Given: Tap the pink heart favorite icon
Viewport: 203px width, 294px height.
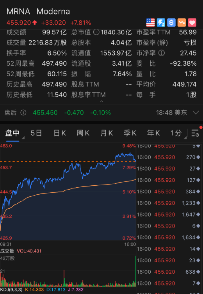Looking at the screenshot, I should pos(192,23).
